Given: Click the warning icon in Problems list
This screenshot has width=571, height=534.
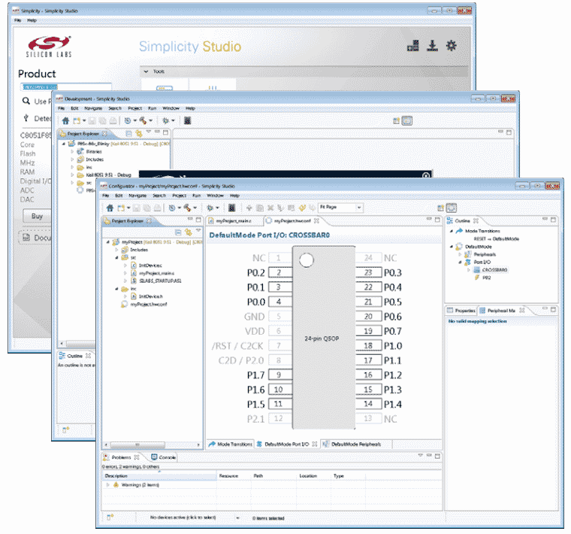Looking at the screenshot, I should pos(117,485).
